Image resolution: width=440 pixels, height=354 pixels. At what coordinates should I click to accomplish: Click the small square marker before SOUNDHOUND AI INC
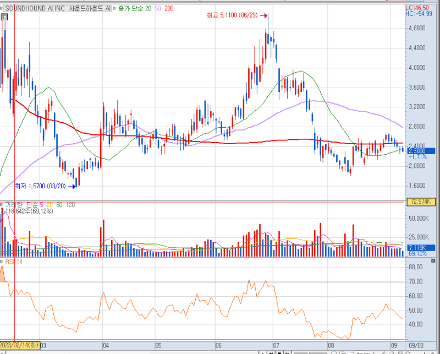2,9
